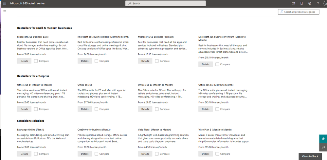Open Details for Office 365 E5 (Month to Month)

pos(206,109)
